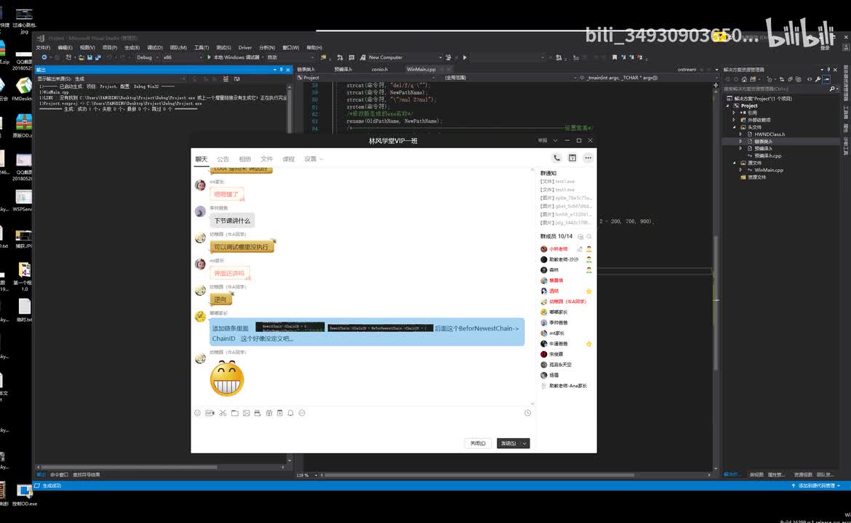Screen dimensions: 851x523
Task: Expand the WinMain.cpp node in Solution Explorer
Action: click(x=741, y=170)
